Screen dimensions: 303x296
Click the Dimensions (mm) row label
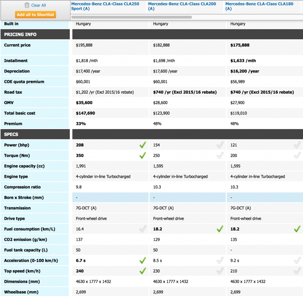[22, 281]
